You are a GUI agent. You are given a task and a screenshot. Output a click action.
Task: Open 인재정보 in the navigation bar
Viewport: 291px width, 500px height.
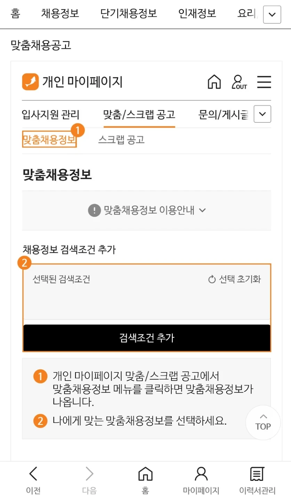(196, 14)
